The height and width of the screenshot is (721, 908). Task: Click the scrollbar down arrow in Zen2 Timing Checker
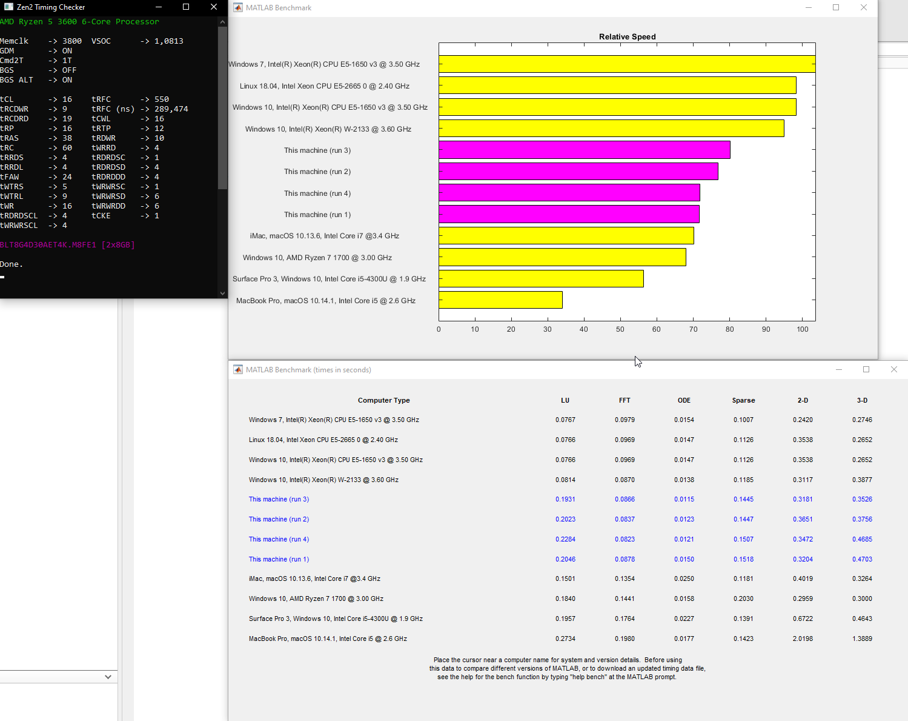tap(222, 293)
